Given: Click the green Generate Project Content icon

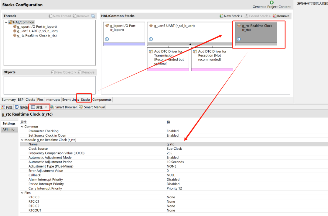Looking at the screenshot, I should point(272,2).
